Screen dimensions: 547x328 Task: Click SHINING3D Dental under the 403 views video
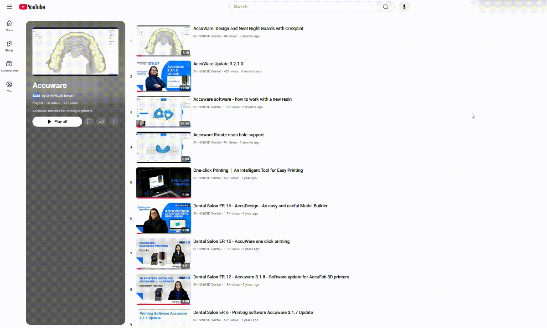click(207, 72)
